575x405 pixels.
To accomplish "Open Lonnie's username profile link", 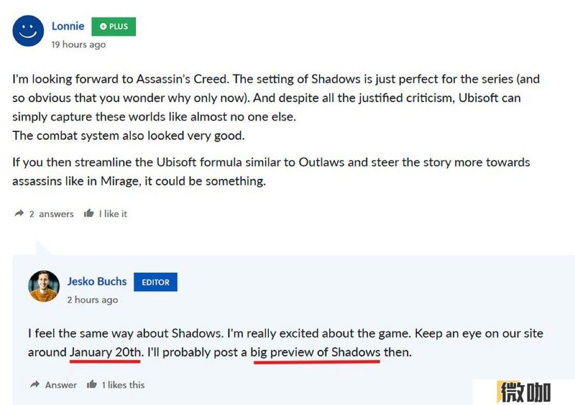I will tap(68, 27).
